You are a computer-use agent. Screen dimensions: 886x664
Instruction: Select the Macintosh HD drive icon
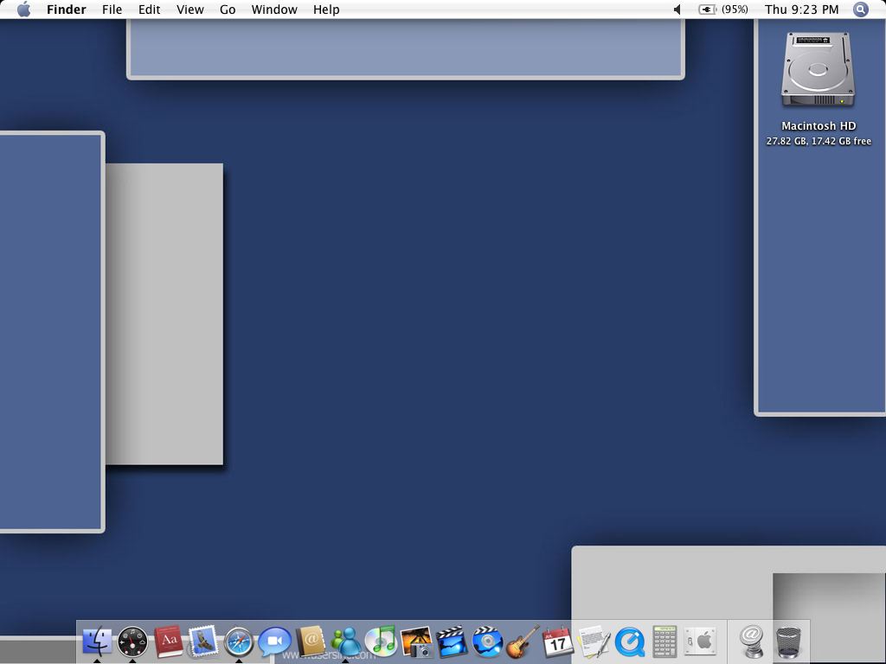point(819,70)
